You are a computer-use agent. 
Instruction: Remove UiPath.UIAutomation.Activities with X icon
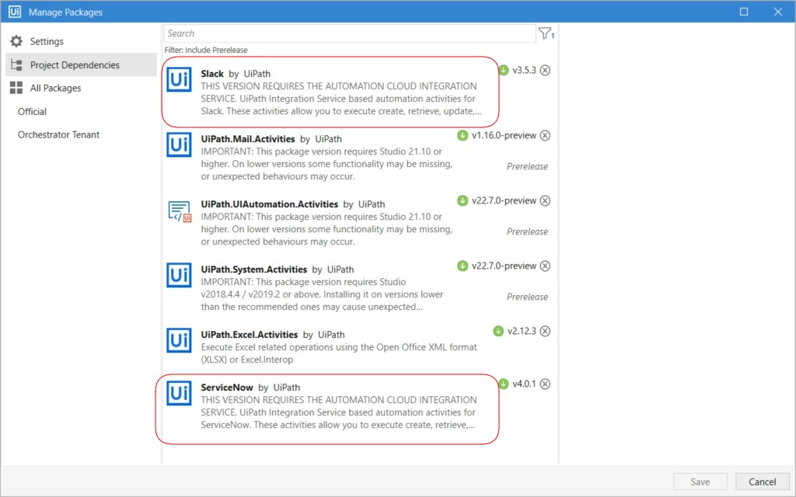point(545,200)
